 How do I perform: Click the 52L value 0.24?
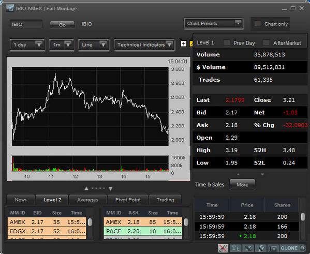point(289,163)
